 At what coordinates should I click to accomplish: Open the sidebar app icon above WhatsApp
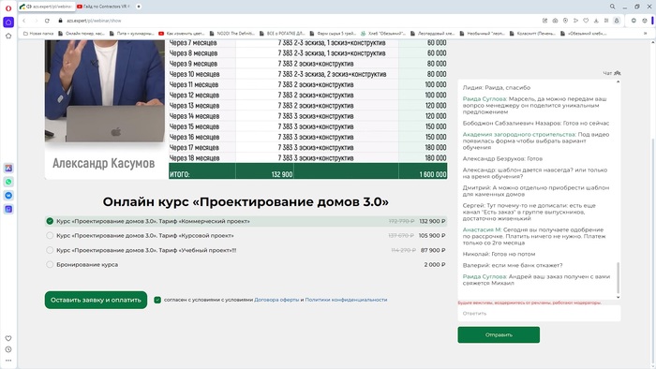(8, 168)
